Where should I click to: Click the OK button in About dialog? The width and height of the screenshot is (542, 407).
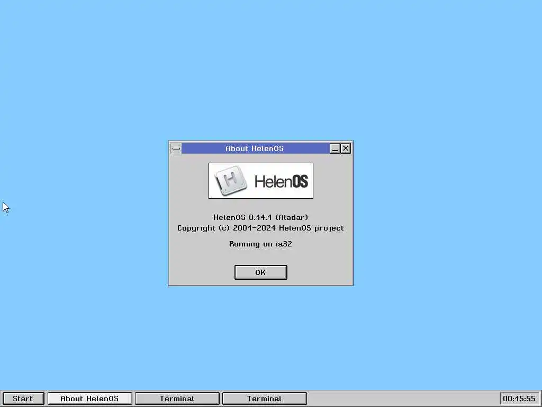260,272
